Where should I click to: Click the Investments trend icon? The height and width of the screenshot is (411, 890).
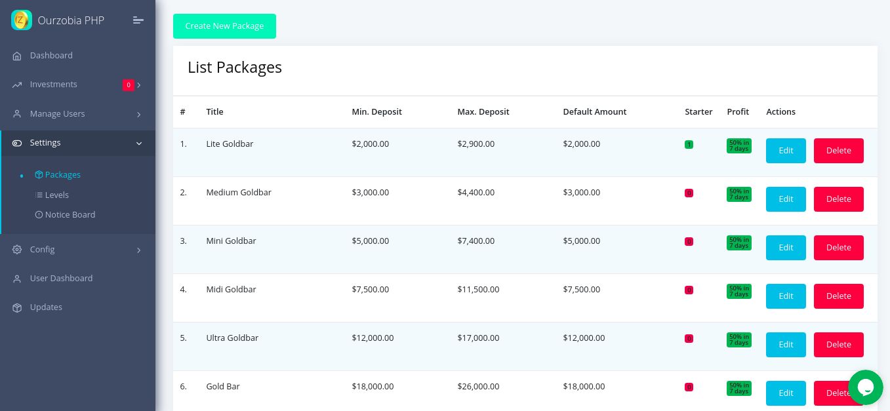[17, 85]
